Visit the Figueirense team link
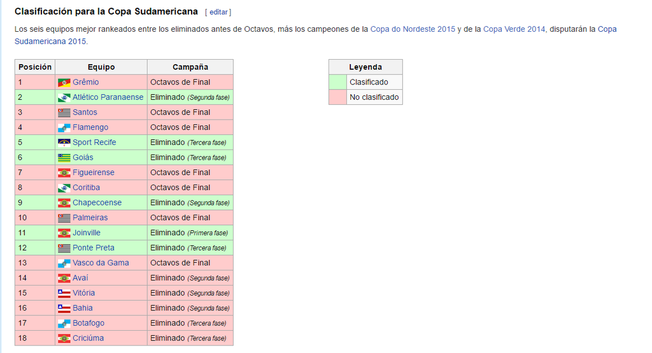Image resolution: width=652 pixels, height=353 pixels. point(94,172)
